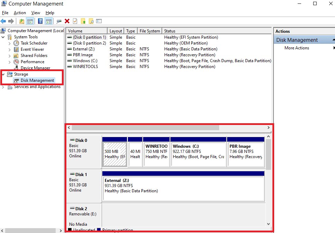The width and height of the screenshot is (335, 233).
Task: Toggle the Show/Hide Action Pane icon
Action: click(x=48, y=21)
